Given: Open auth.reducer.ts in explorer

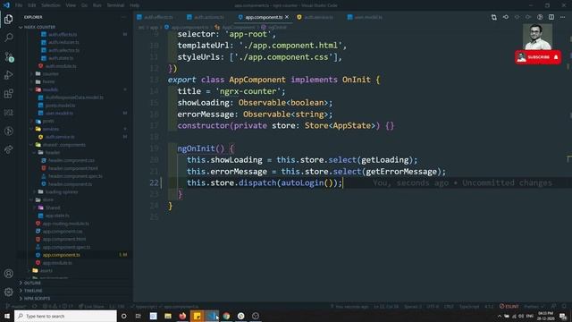Looking at the screenshot, I should [x=63, y=42].
